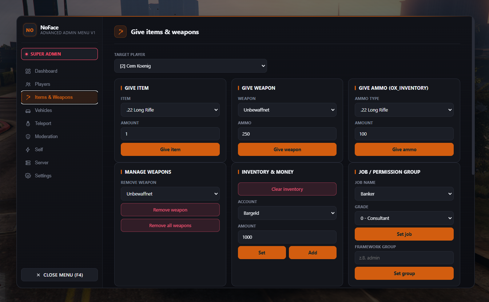489x302 pixels.
Task: Select the Items & Weapons menu entry
Action: click(x=59, y=97)
